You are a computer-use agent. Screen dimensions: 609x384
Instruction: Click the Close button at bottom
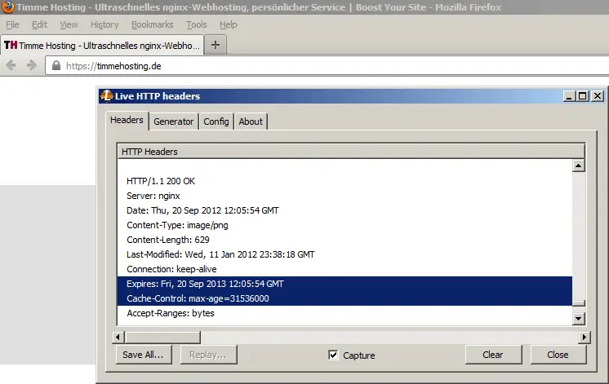click(558, 355)
